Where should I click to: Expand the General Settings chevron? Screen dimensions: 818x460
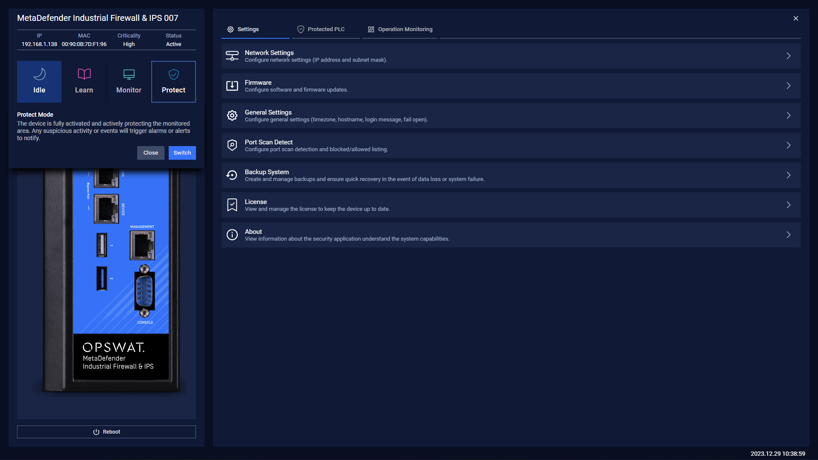point(789,115)
